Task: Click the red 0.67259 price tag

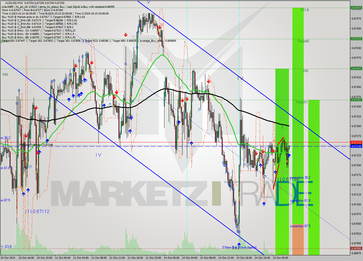Action: click(x=356, y=142)
